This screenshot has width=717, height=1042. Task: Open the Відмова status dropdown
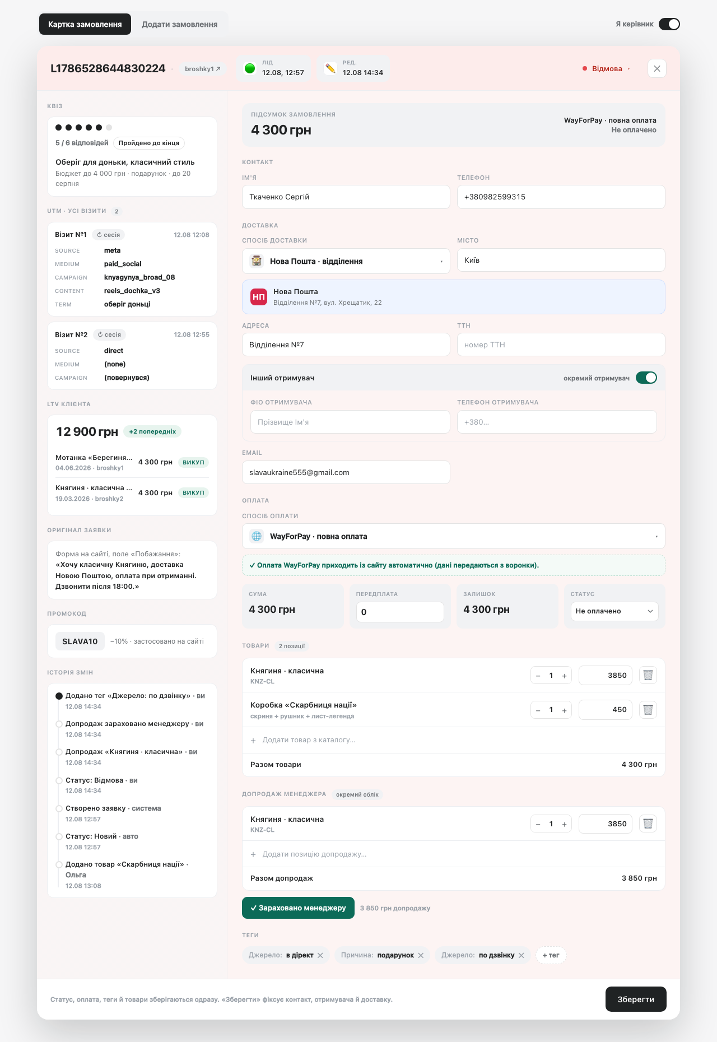coord(607,68)
